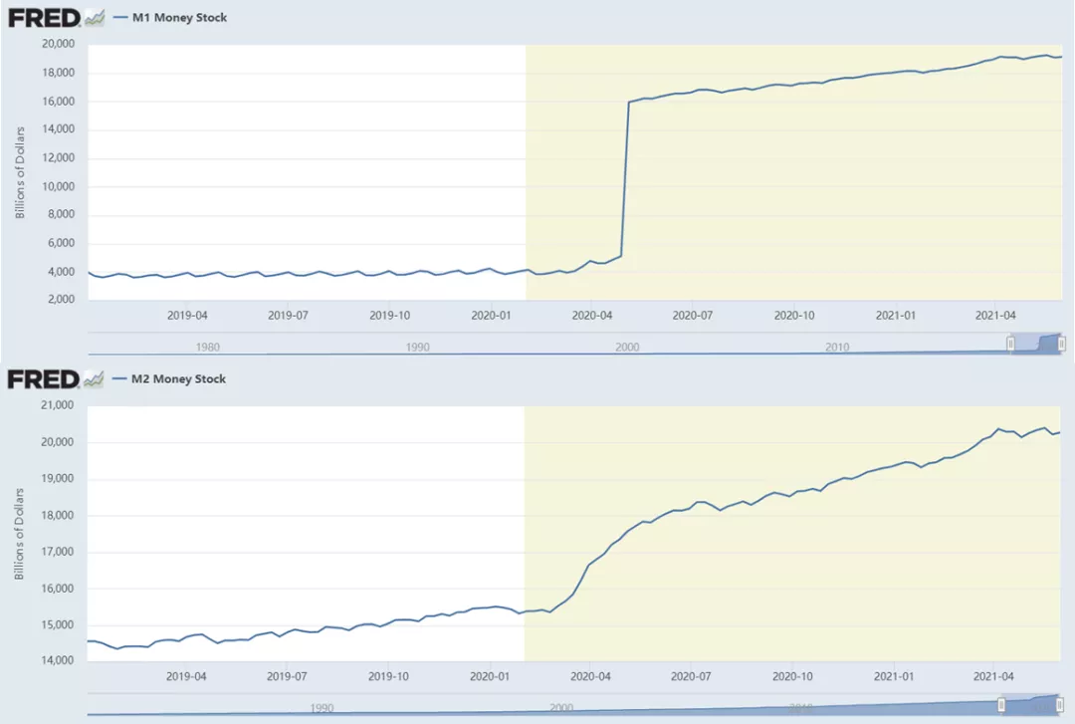Click the M2 Money Stock legend line marker
This screenshot has width=1075, height=724.
tap(120, 379)
